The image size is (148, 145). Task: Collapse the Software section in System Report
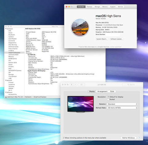coord(6,92)
